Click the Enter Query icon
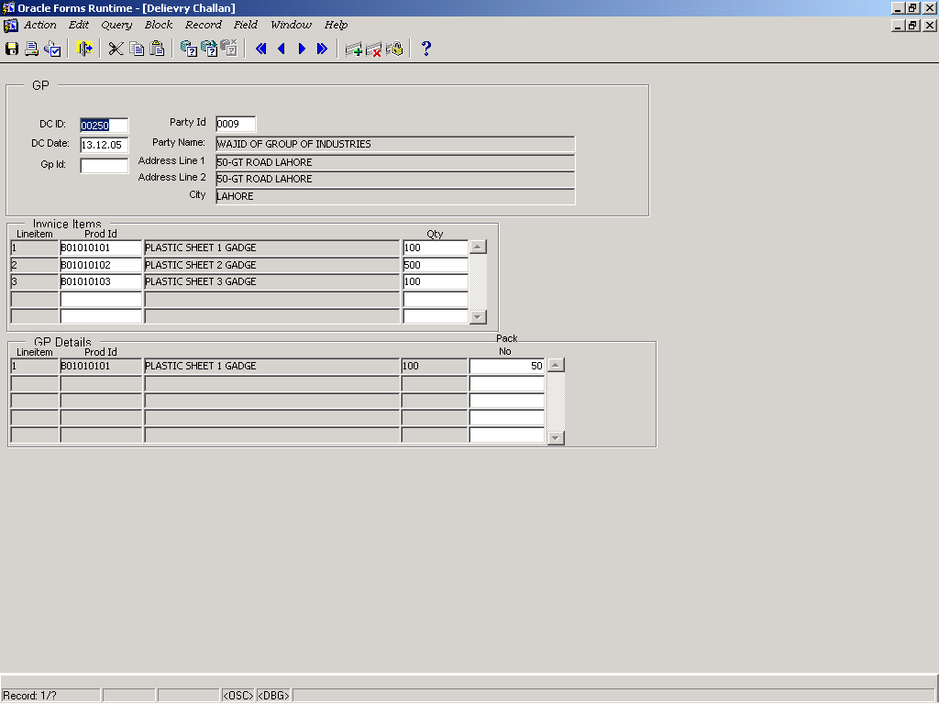The height and width of the screenshot is (704, 939). (188, 49)
